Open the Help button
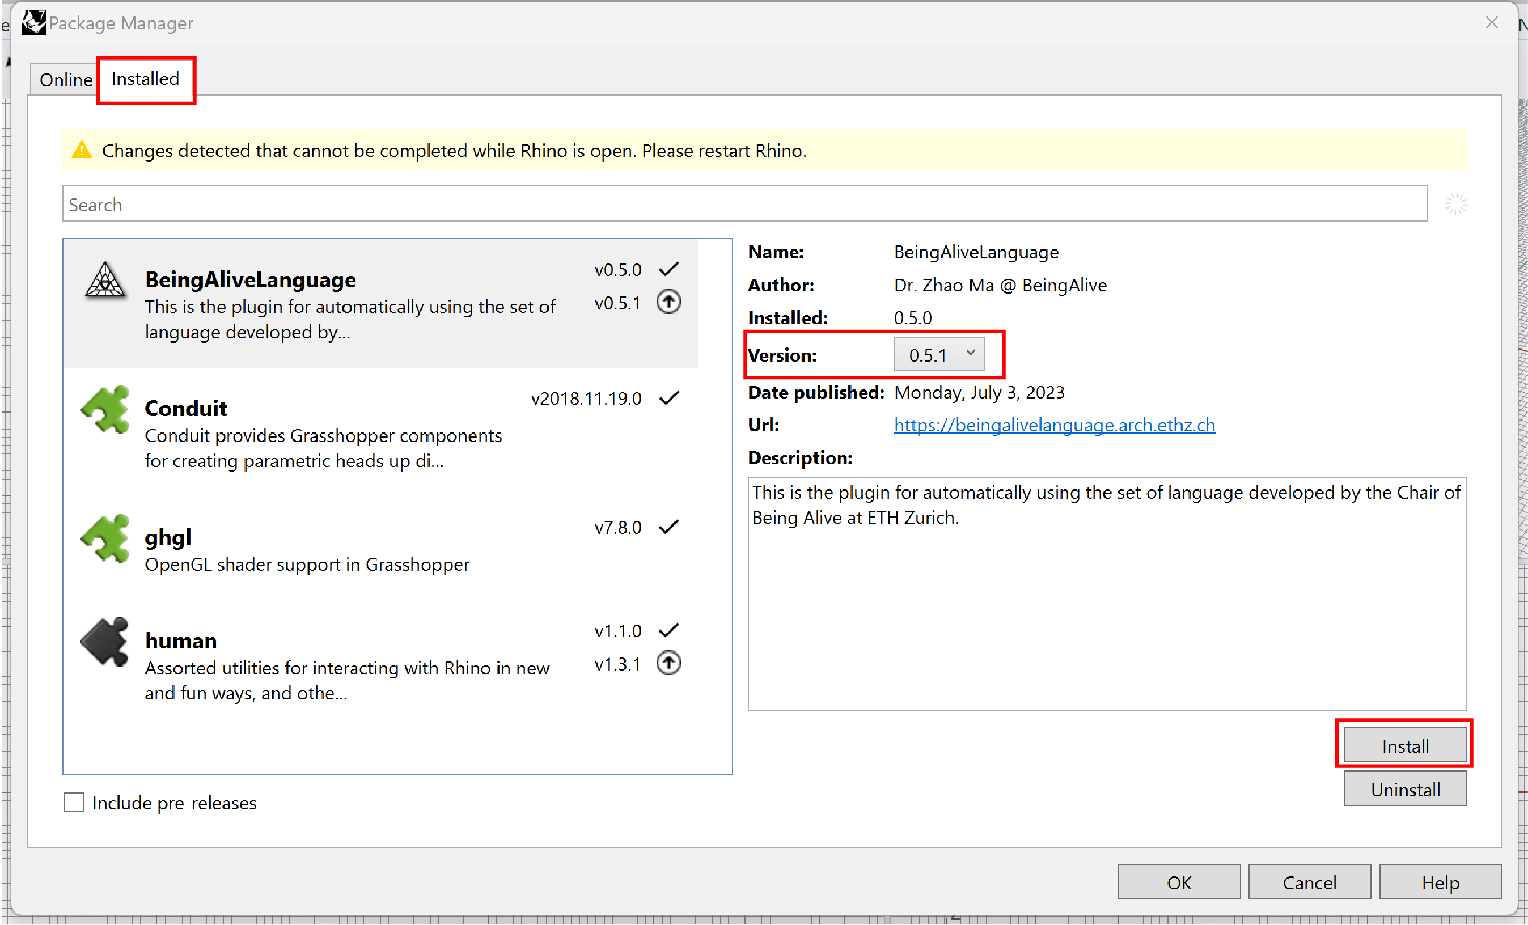 (x=1440, y=882)
